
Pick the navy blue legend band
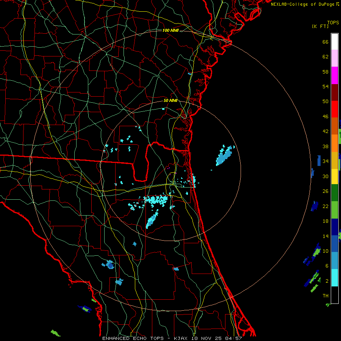coord(335,227)
